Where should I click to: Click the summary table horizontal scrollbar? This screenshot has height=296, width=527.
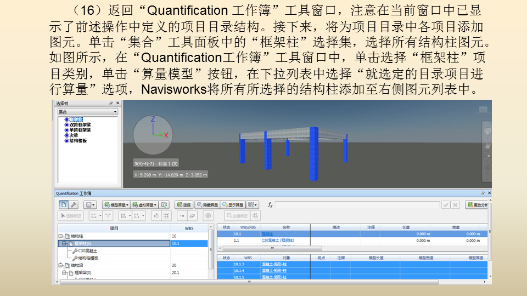(272, 249)
